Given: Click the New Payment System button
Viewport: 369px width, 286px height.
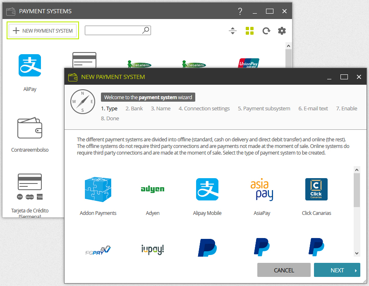Looking at the screenshot, I should point(43,31).
